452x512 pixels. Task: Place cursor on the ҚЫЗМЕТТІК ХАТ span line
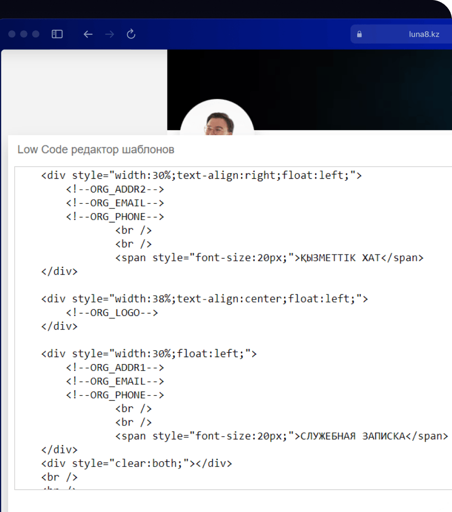[269, 258]
